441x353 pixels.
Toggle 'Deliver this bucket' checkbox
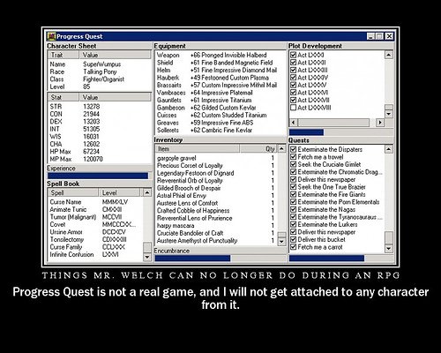(x=293, y=239)
